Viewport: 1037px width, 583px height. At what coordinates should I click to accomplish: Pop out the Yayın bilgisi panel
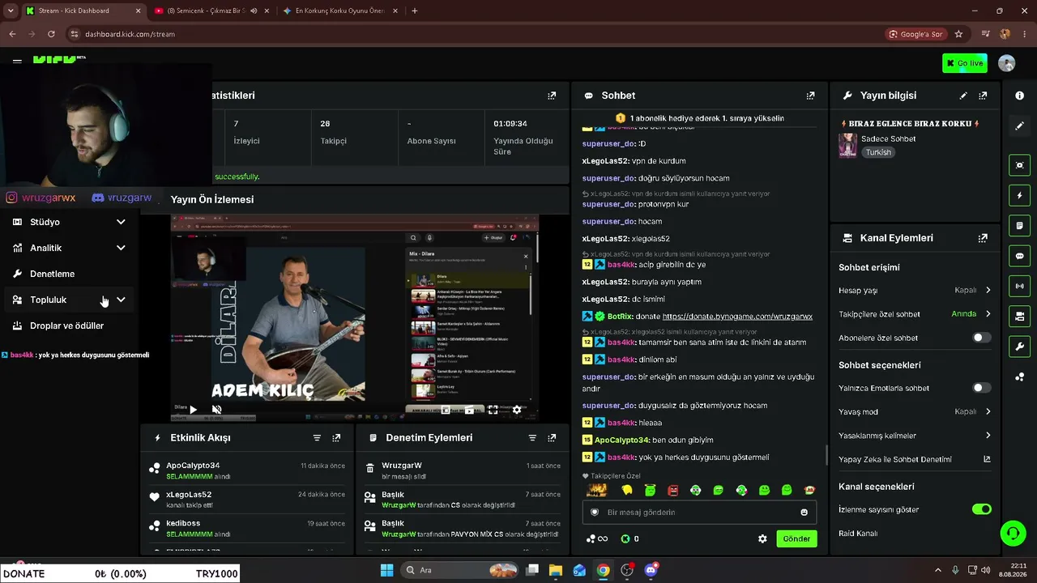coord(983,96)
